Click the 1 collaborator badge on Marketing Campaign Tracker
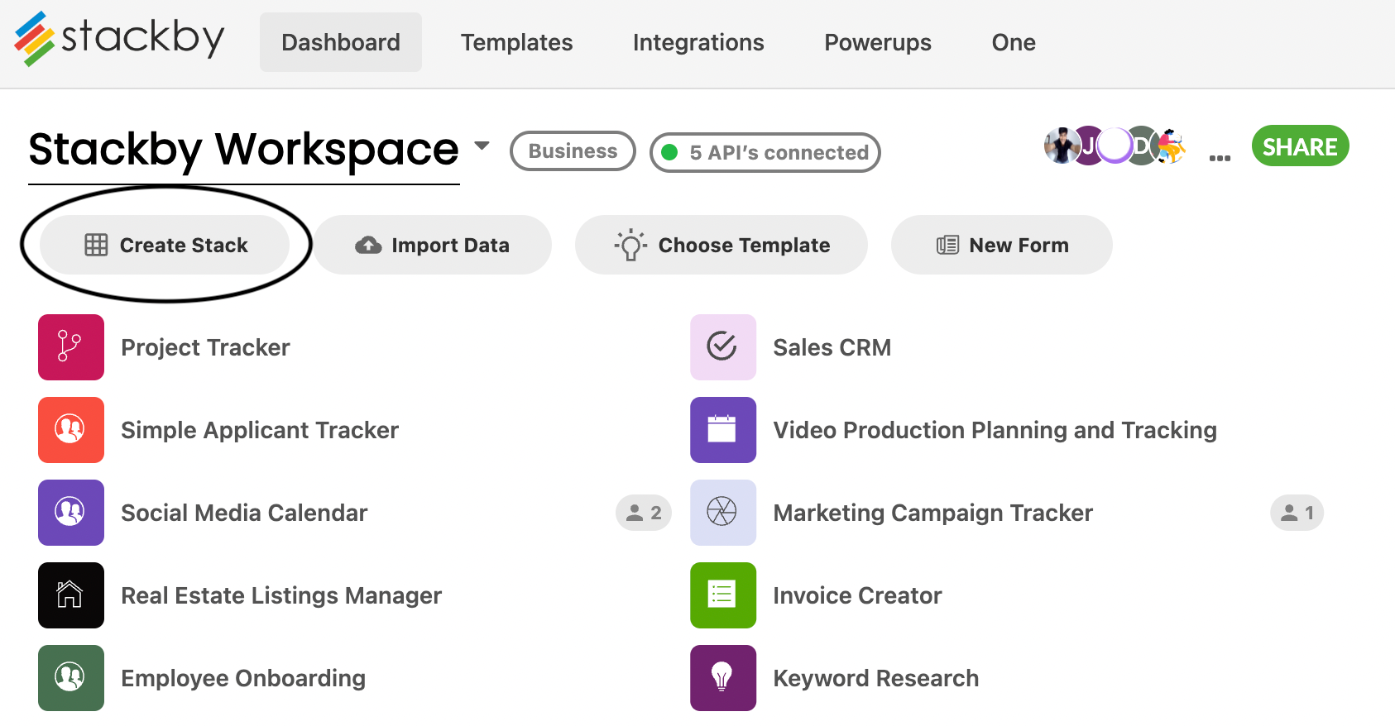Viewport: 1395px width, 726px height. (1297, 513)
